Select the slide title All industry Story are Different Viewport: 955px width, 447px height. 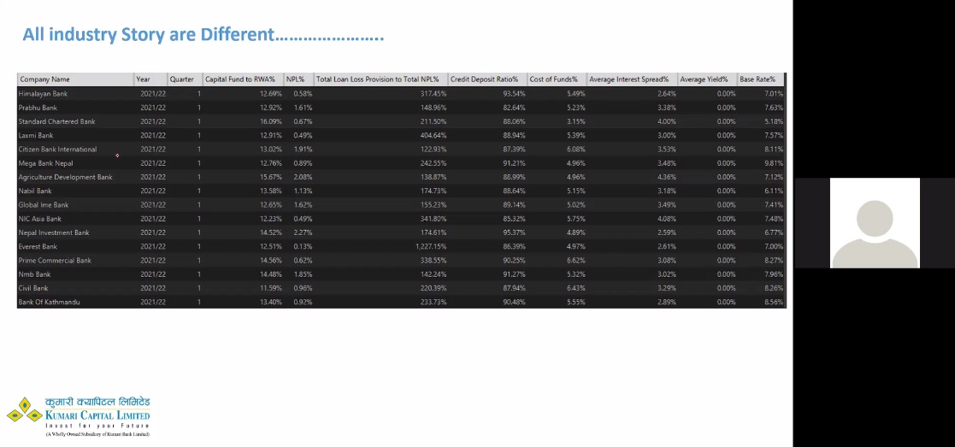203,35
